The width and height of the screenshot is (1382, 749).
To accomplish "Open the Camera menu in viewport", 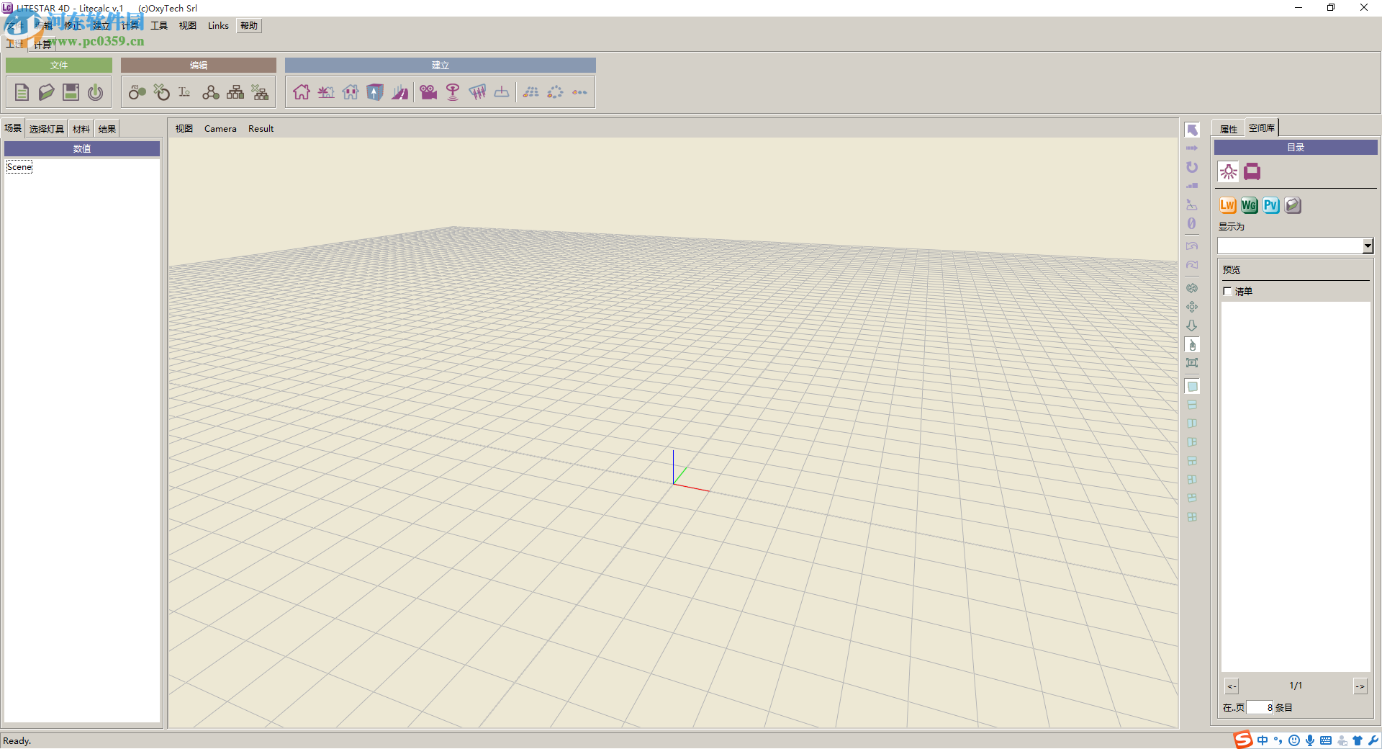I will click(x=220, y=129).
